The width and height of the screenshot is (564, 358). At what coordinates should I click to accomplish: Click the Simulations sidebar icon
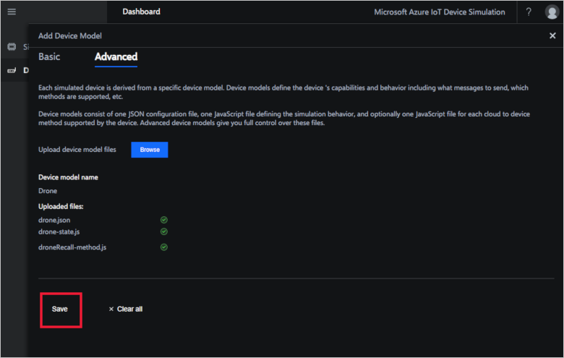pos(12,47)
